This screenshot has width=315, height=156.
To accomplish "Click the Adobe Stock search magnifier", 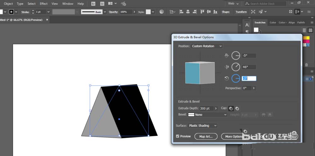I will point(247,3).
